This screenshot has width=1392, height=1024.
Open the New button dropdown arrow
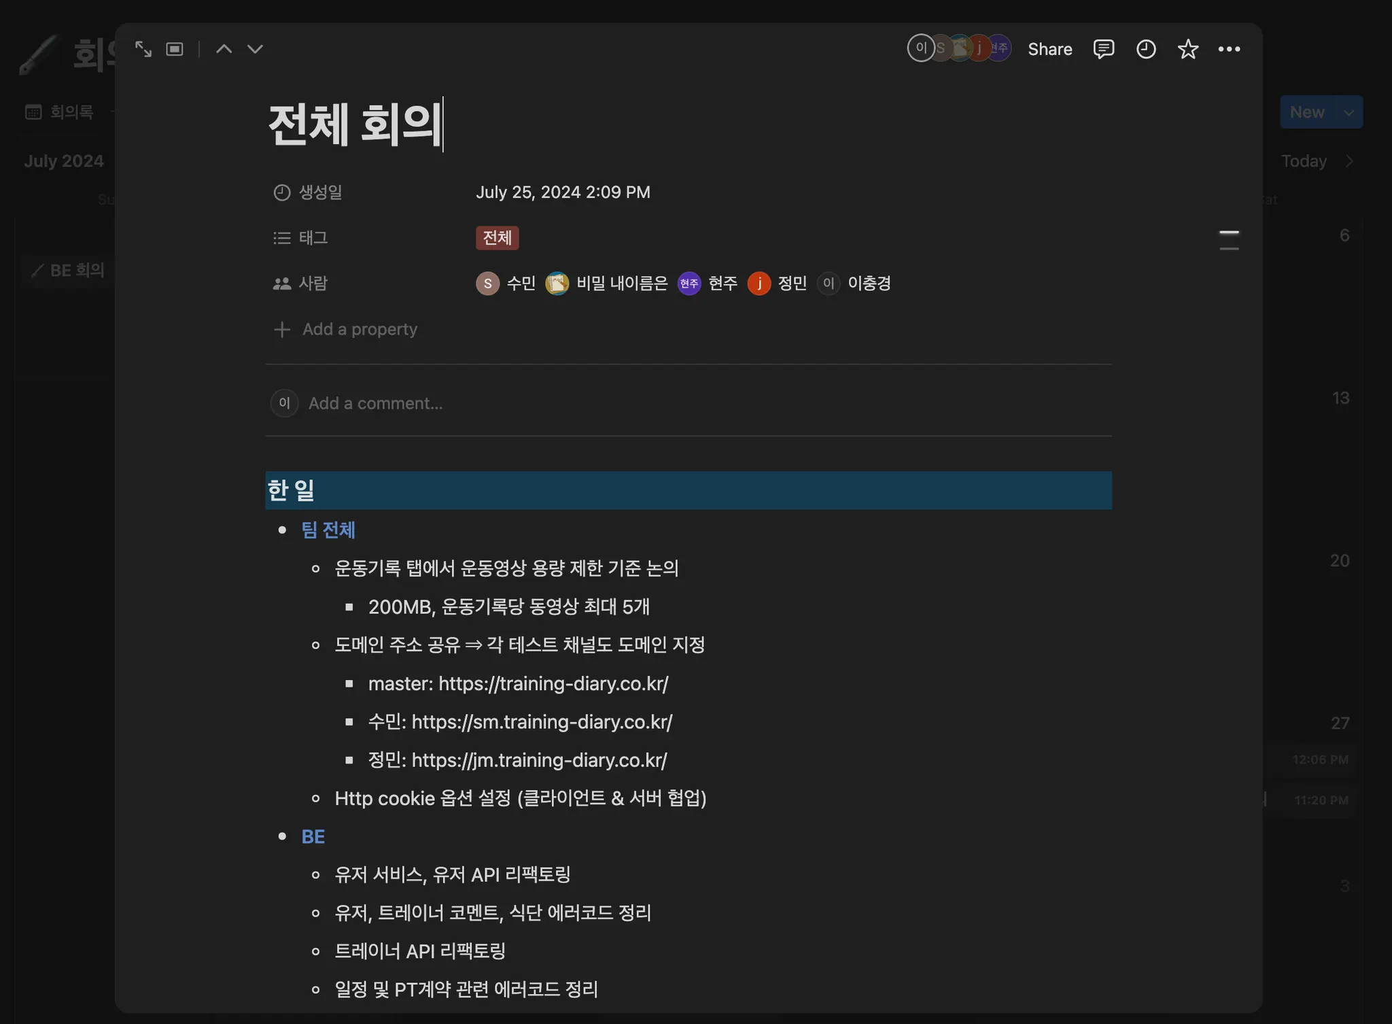(x=1348, y=112)
